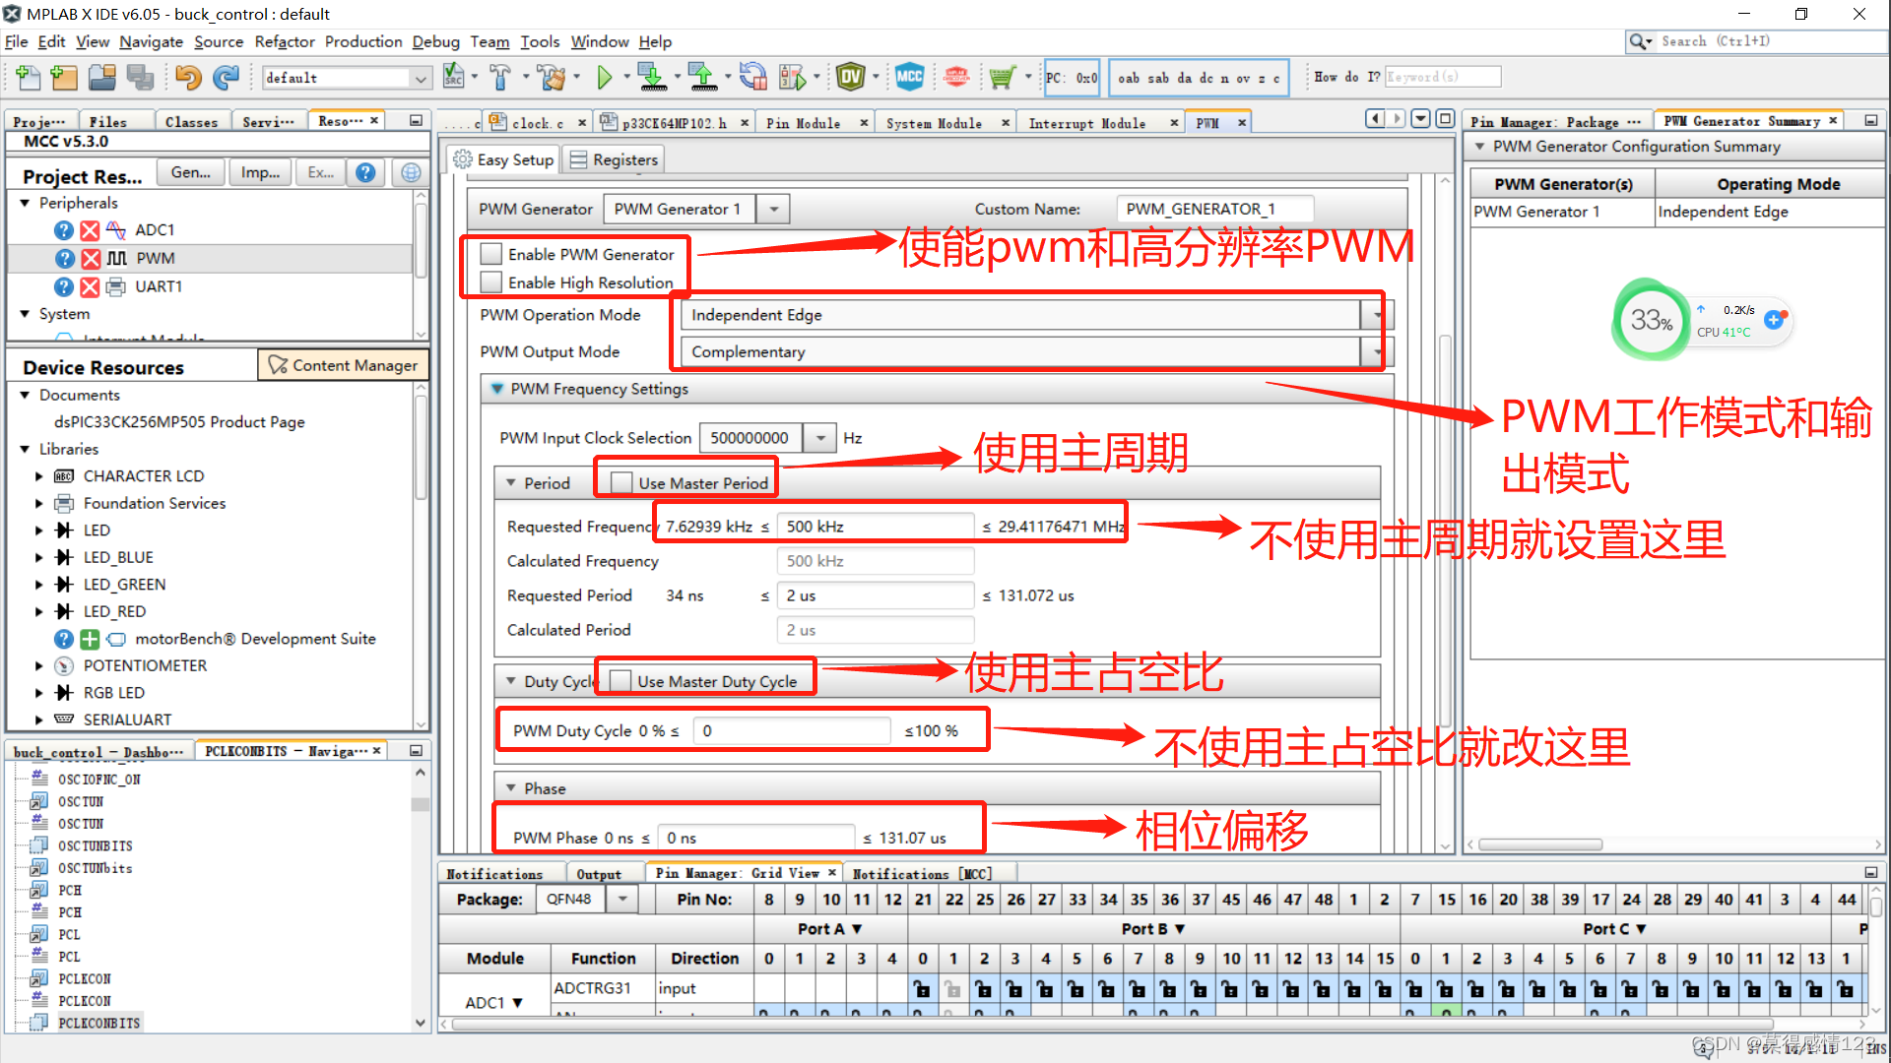This screenshot has width=1891, height=1063.
Task: Click the help icon beside ADC1
Action: coord(64,229)
